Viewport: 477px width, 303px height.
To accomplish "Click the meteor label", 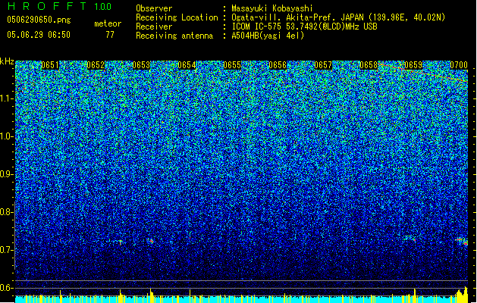I will 108,23.
